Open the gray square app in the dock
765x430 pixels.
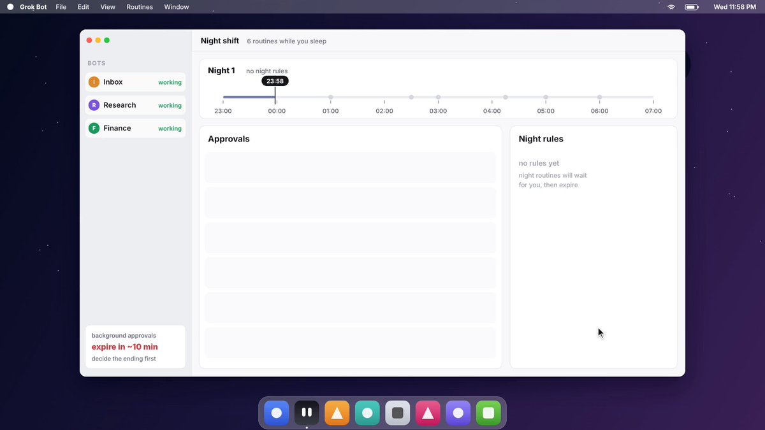click(398, 413)
